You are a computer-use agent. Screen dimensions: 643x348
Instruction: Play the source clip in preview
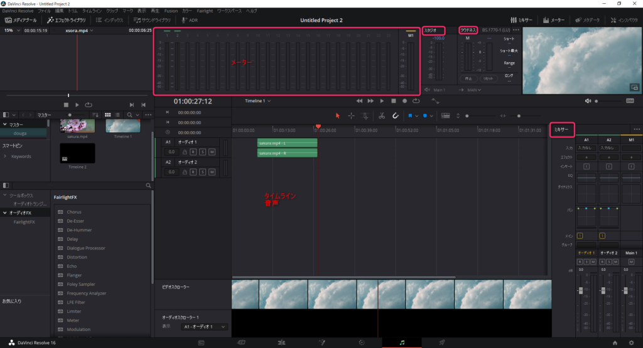77,105
